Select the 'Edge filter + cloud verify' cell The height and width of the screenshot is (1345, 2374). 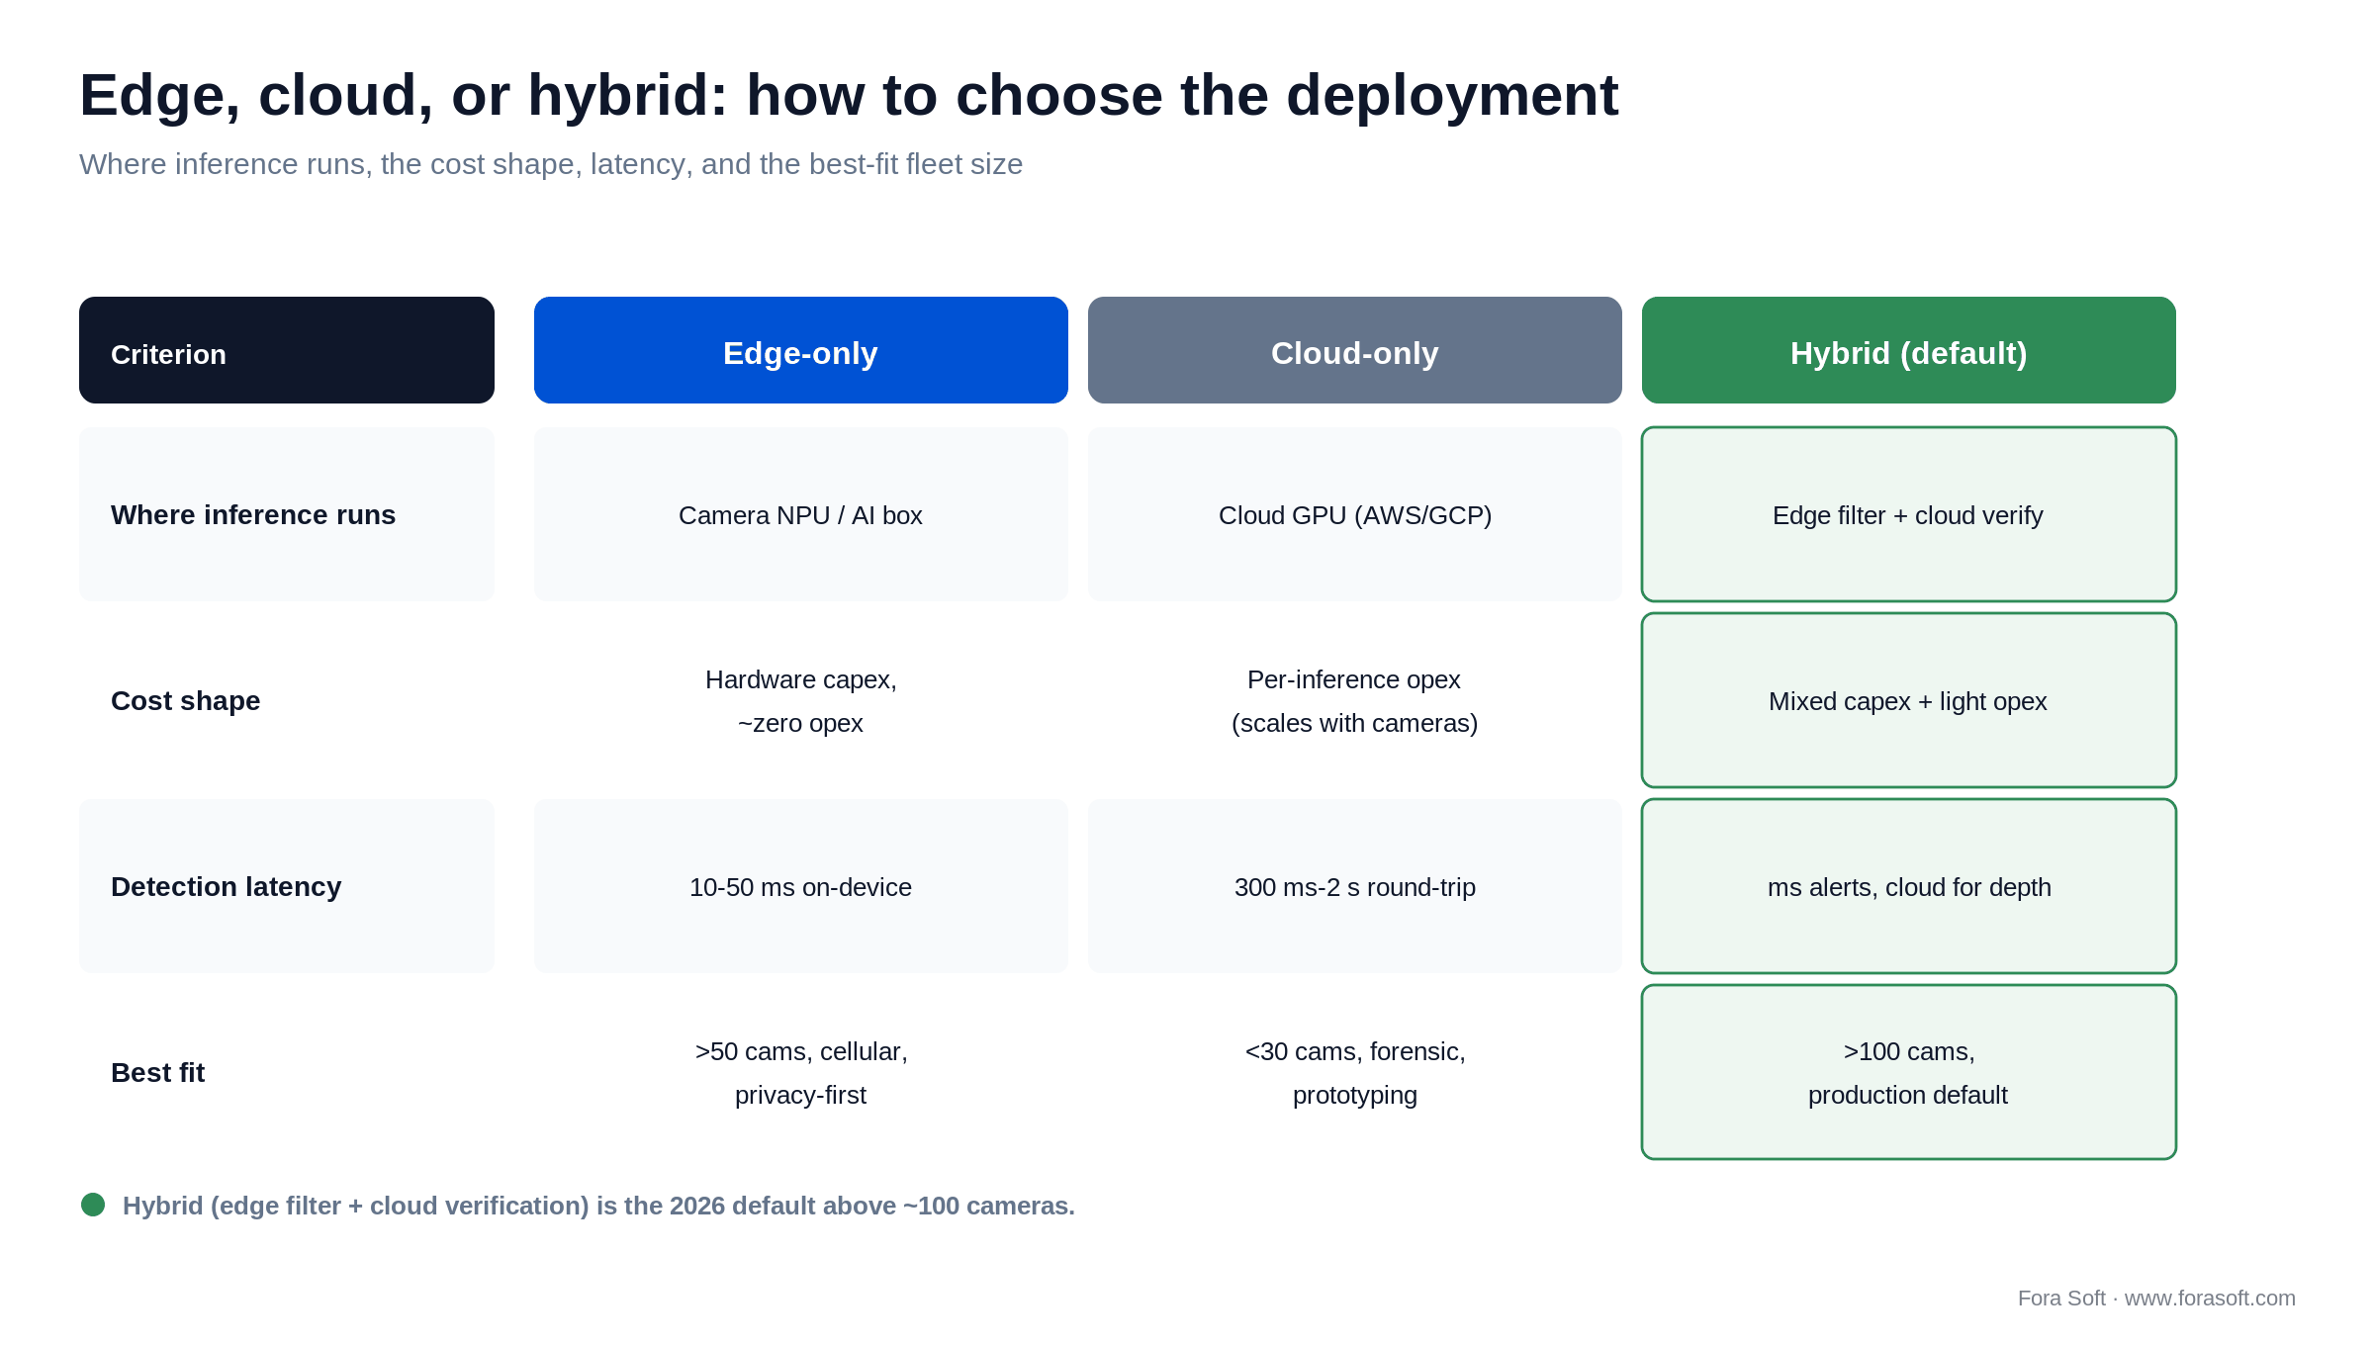(x=1909, y=514)
